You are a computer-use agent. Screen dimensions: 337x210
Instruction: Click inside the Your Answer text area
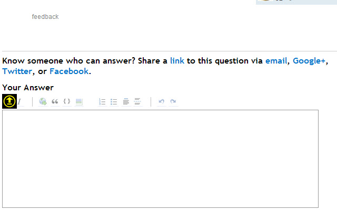(x=160, y=159)
